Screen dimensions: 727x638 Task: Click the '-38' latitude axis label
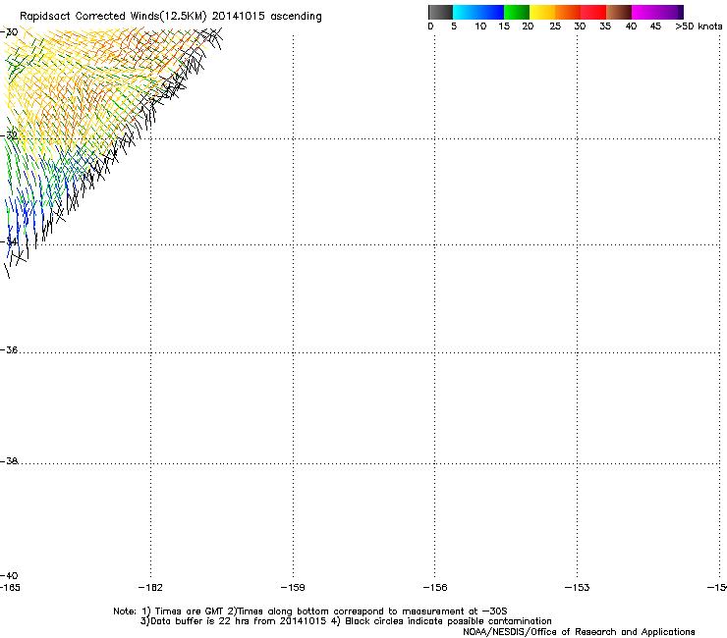click(9, 461)
